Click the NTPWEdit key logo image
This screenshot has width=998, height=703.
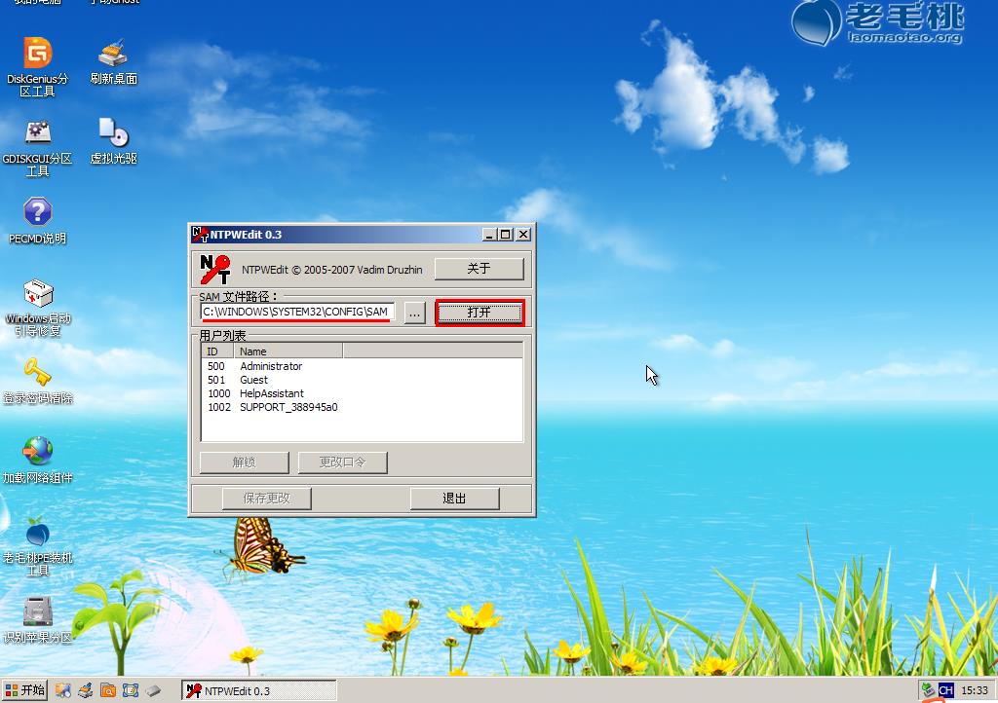(215, 270)
